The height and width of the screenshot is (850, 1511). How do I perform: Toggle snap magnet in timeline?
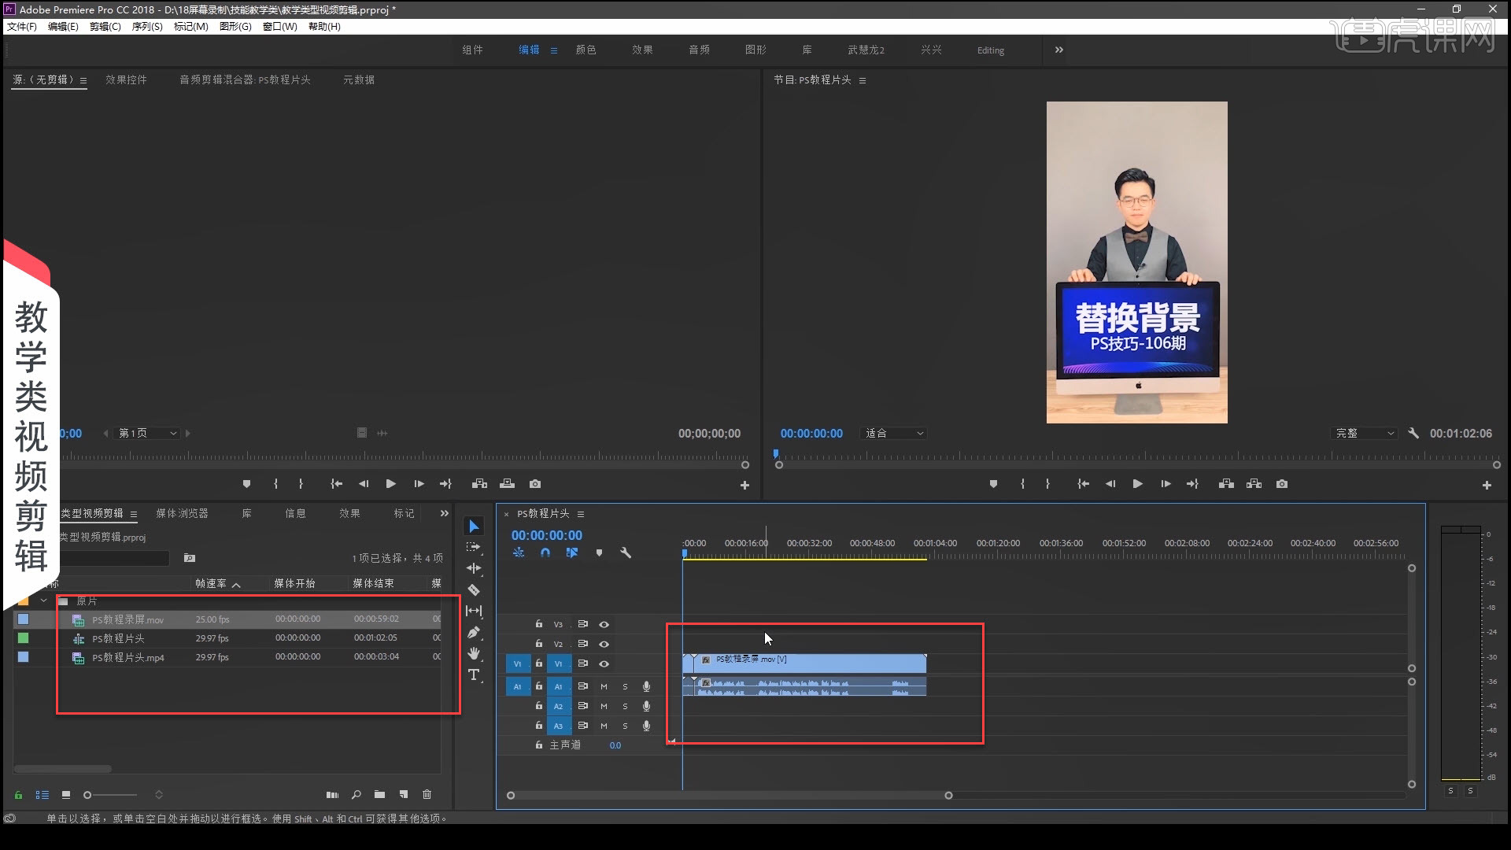click(x=545, y=552)
